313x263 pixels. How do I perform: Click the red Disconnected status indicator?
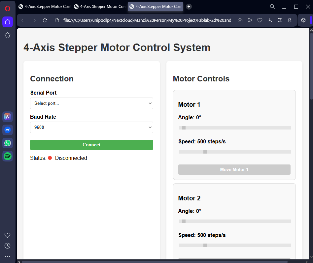(x=50, y=158)
